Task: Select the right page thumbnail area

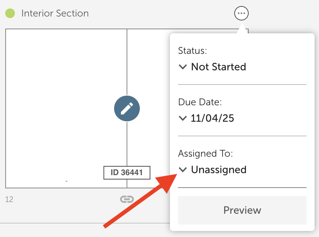Action: (149, 108)
